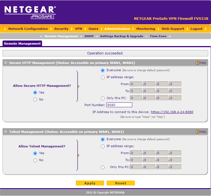Choose Everyone under Secure HTTP Management
This screenshot has height=196, width=211.
pyautogui.click(x=103, y=71)
